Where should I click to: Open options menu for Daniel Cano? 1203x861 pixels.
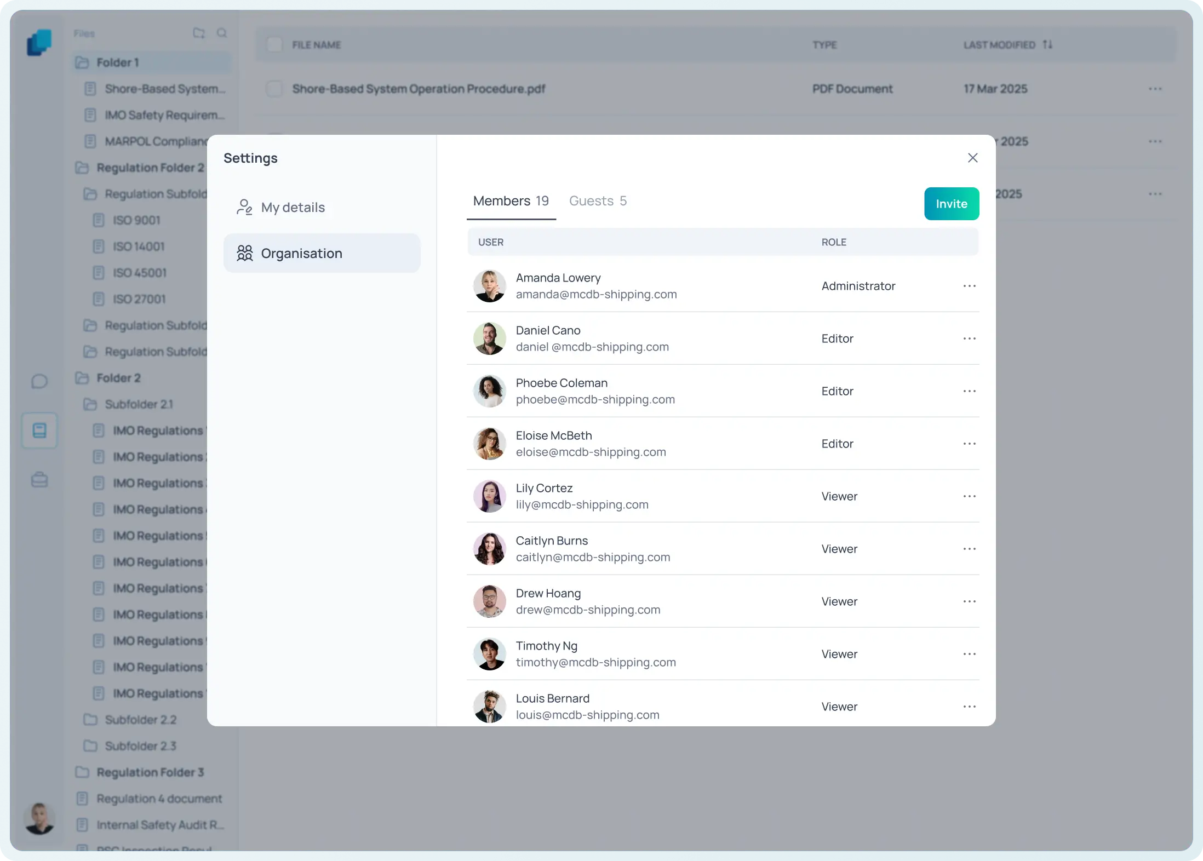(969, 338)
